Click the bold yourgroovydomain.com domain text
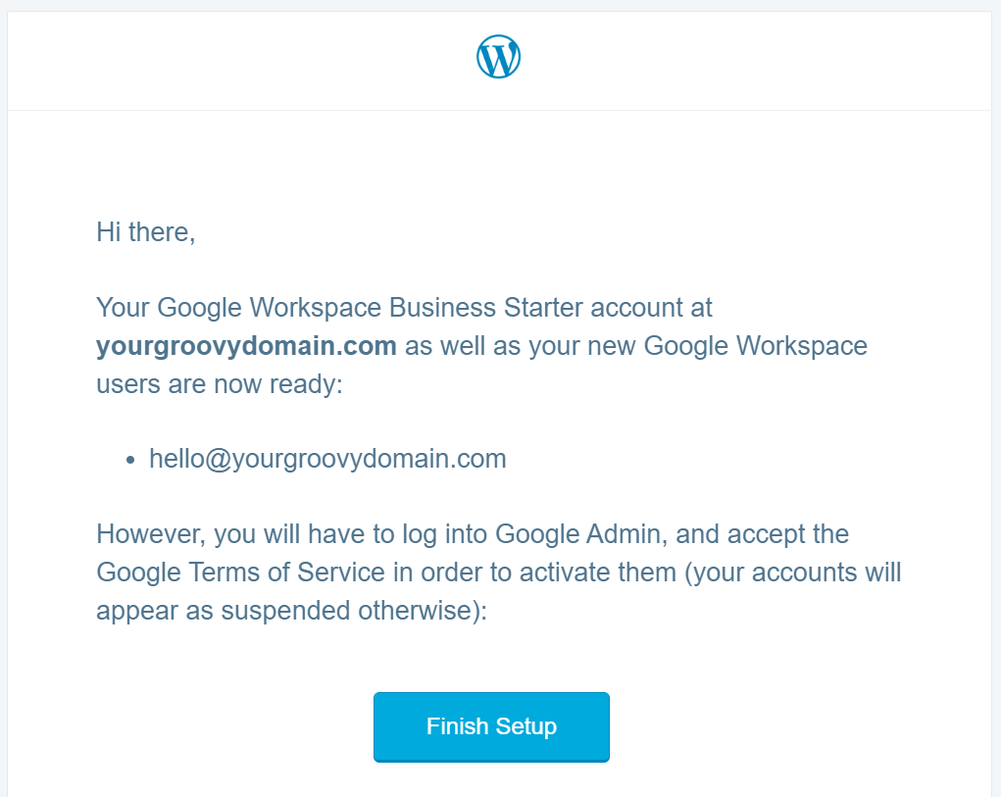This screenshot has height=797, width=1001. coord(246,346)
